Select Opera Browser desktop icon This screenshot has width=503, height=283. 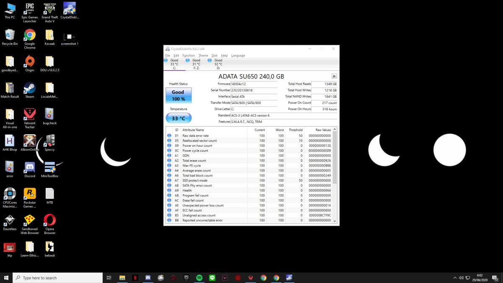coord(49,224)
